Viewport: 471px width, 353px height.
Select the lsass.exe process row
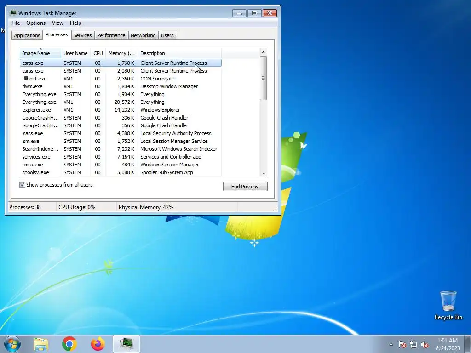tap(121, 133)
